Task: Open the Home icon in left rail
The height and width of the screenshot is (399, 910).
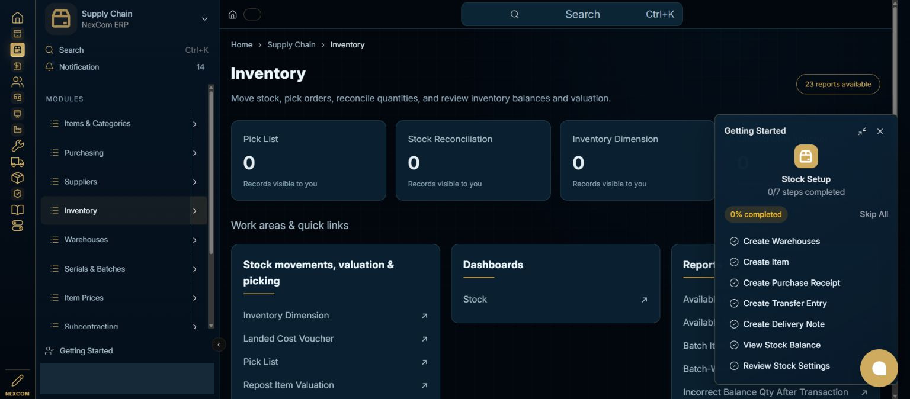Action: pyautogui.click(x=17, y=18)
